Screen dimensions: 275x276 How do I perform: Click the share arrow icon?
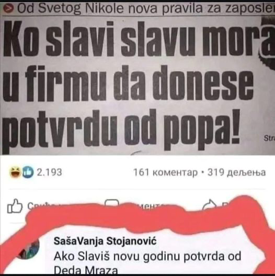tap(210, 204)
